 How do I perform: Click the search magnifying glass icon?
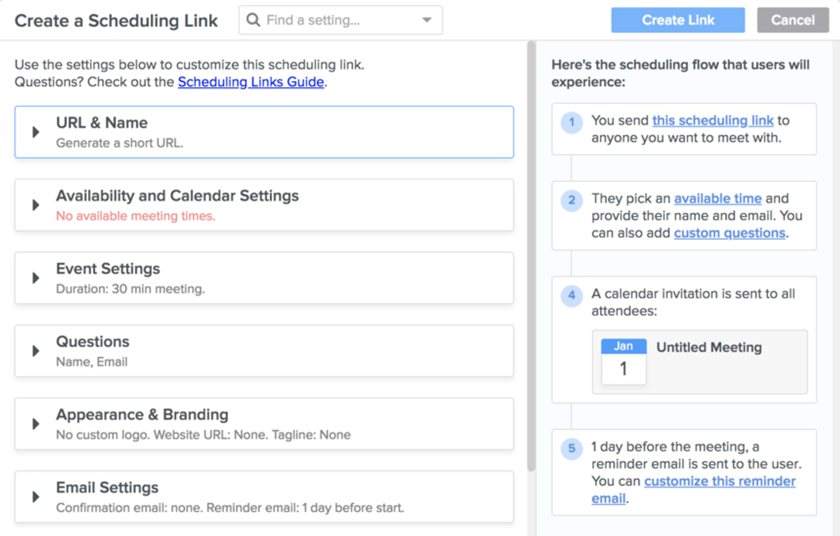click(252, 20)
